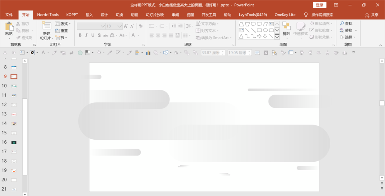385x196 pixels.
Task: Click the boxed 文 character toolbar icon
Action: [33, 53]
